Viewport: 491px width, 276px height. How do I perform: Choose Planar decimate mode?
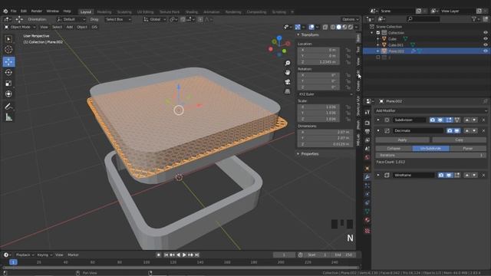468,149
